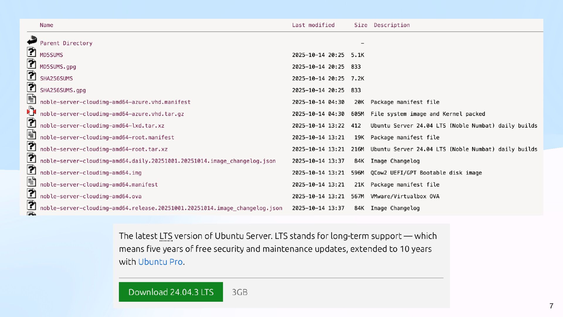Click the document icon for amd64-root.manifest
The image size is (563, 317).
point(32,135)
